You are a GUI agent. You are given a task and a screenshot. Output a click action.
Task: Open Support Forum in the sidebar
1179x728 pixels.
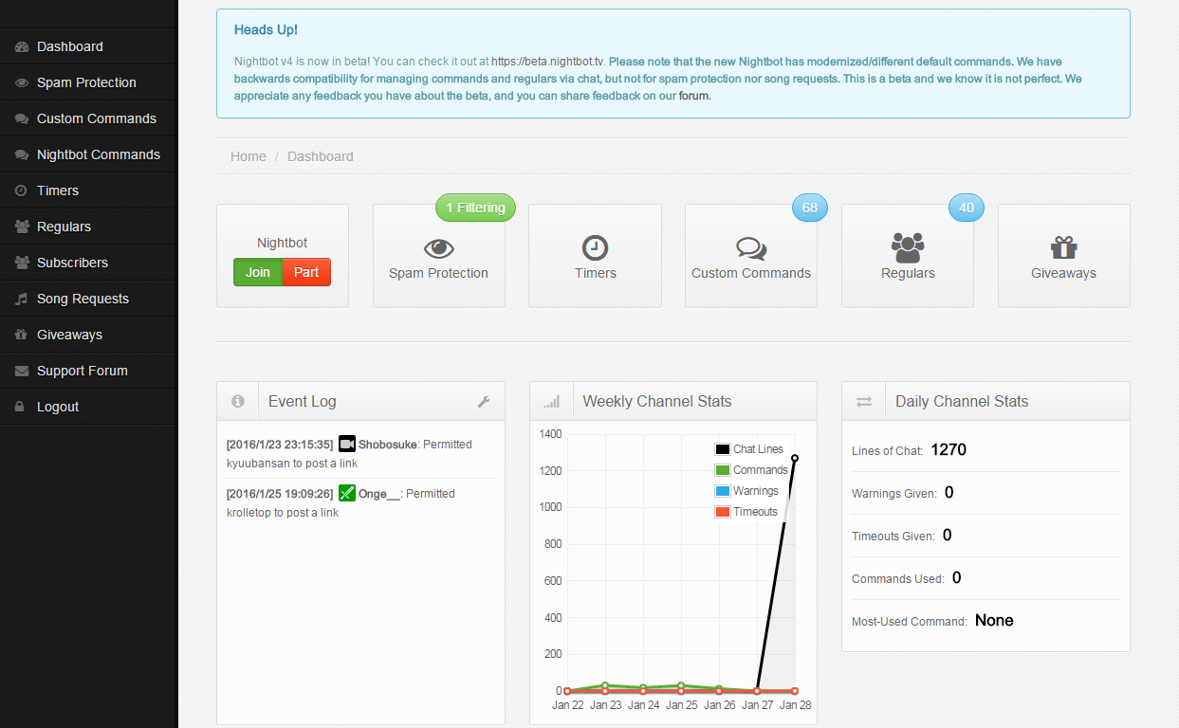pyautogui.click(x=88, y=371)
